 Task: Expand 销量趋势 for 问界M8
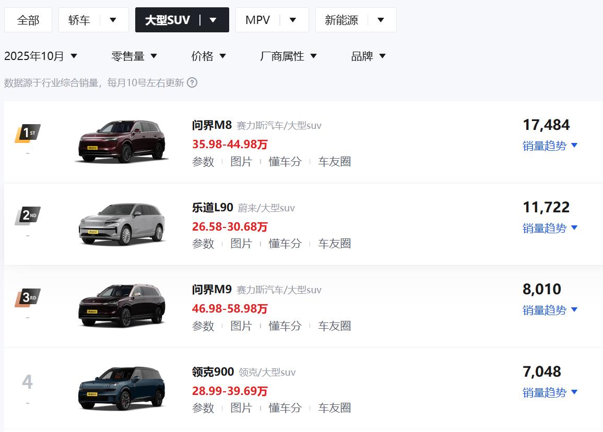coord(550,146)
